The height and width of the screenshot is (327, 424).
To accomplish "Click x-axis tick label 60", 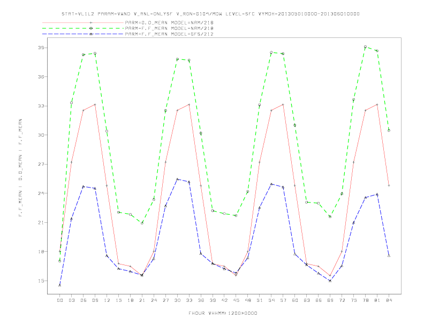I will (295, 300).
